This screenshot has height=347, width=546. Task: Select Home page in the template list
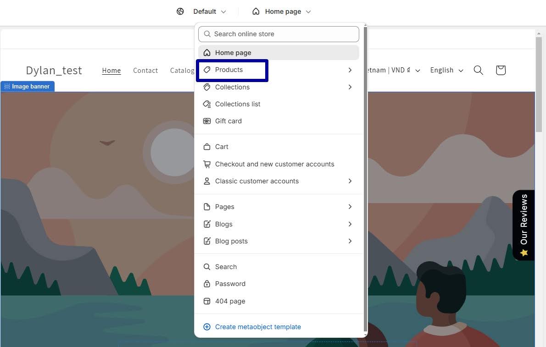[x=279, y=53]
